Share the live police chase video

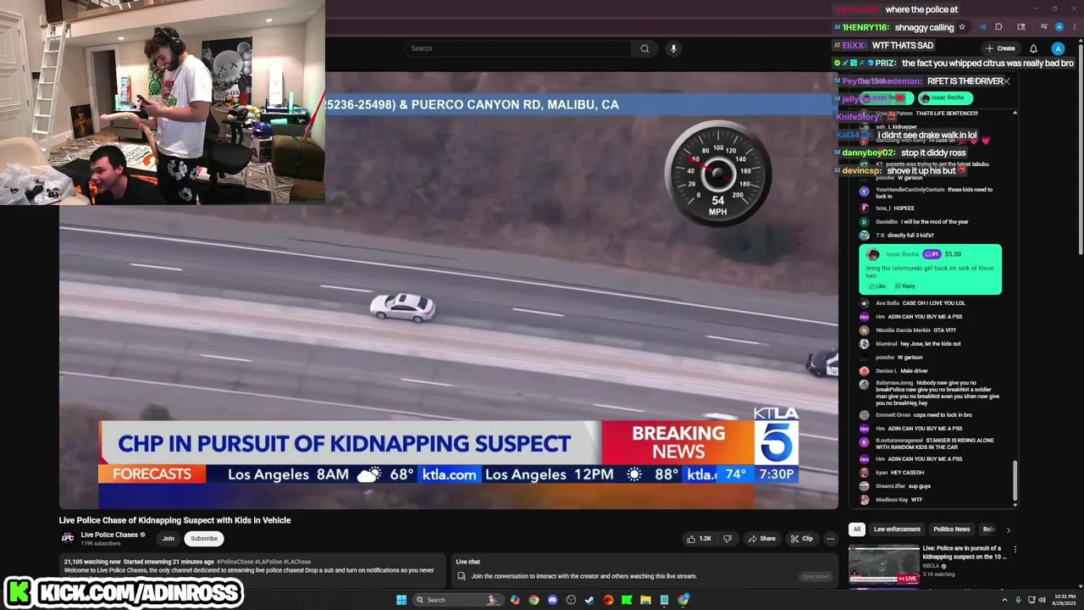point(761,539)
